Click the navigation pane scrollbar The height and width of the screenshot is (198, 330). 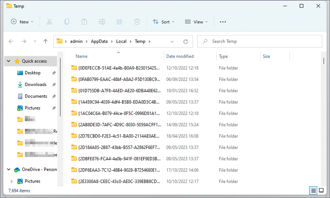(60, 87)
